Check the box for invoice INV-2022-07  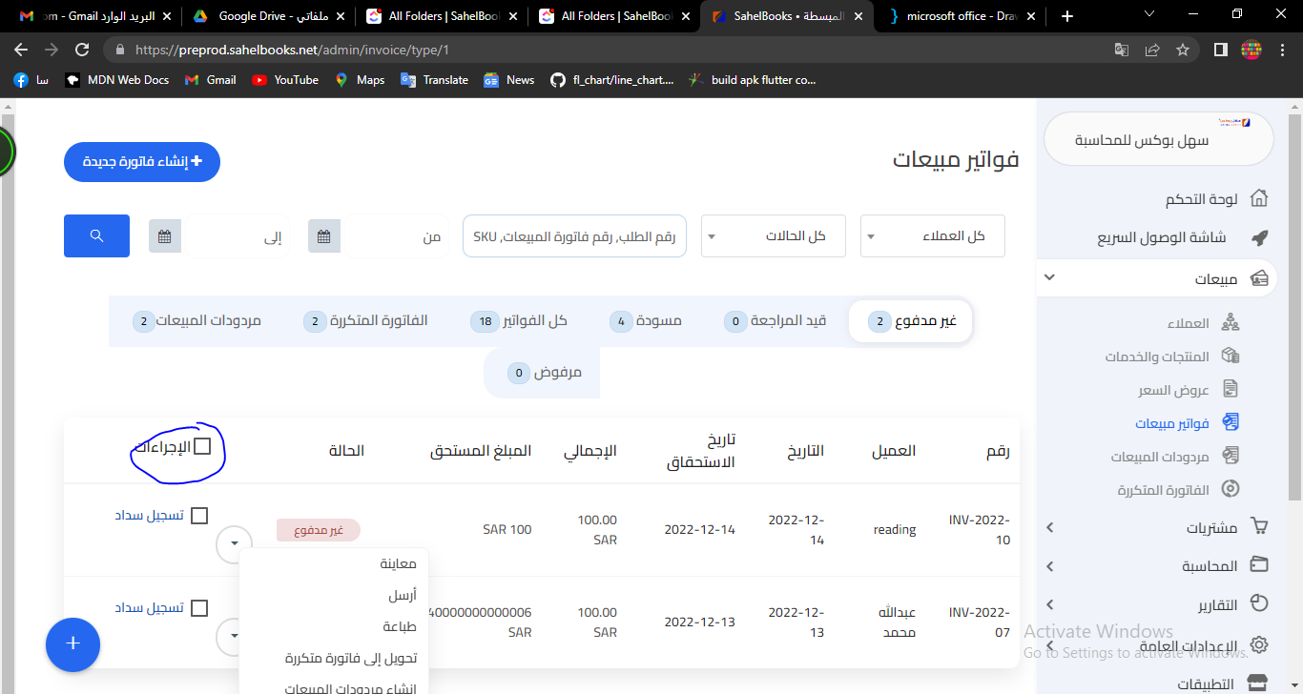tap(199, 608)
